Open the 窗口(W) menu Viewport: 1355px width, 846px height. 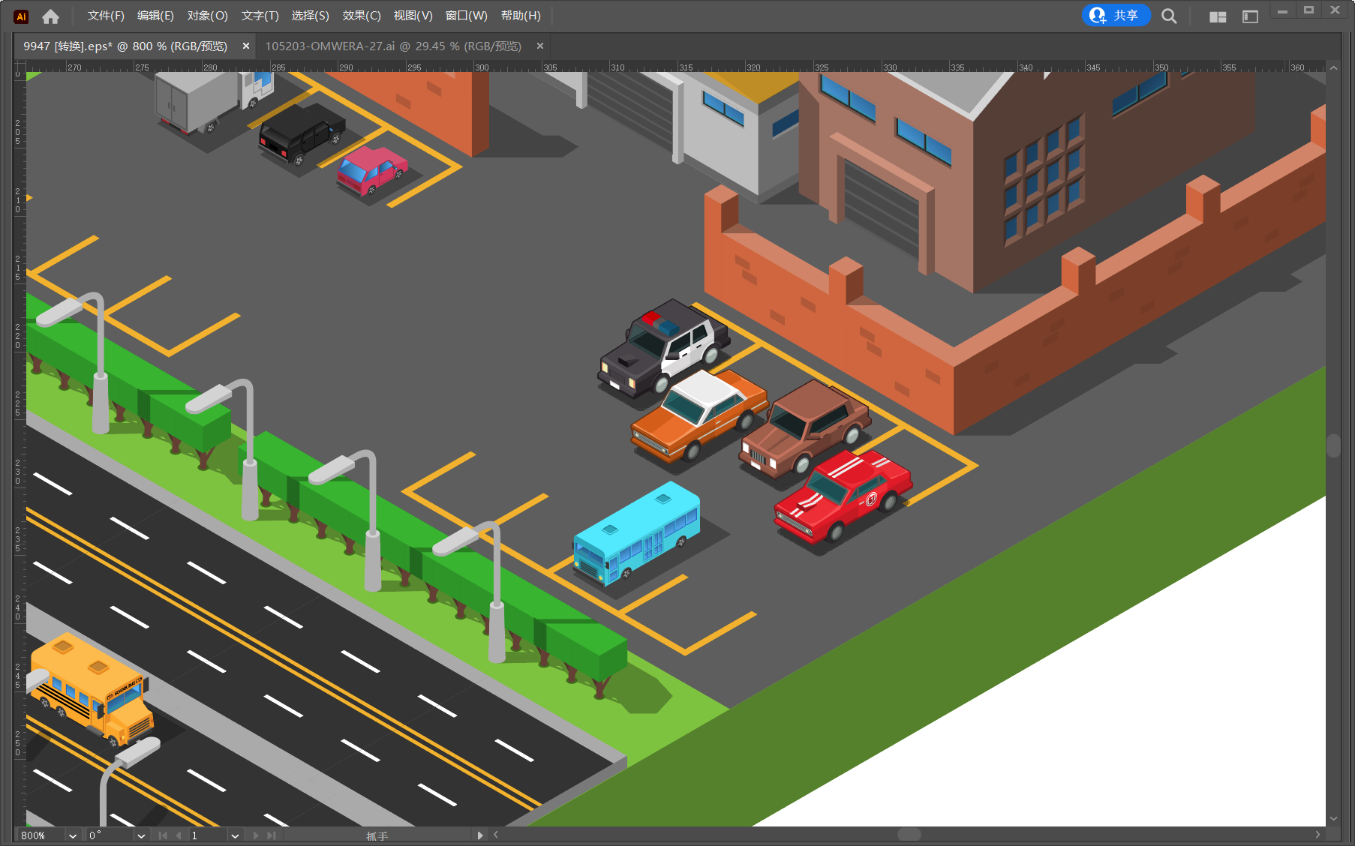point(466,16)
